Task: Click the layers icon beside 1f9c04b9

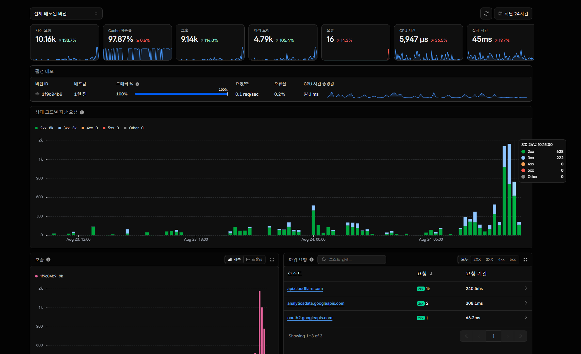Action: point(37,94)
